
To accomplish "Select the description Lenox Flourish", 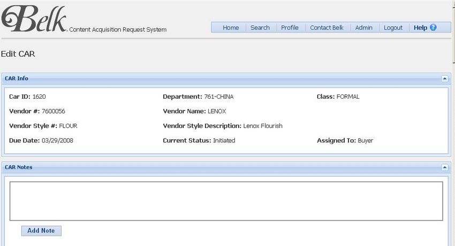I will [x=263, y=126].
